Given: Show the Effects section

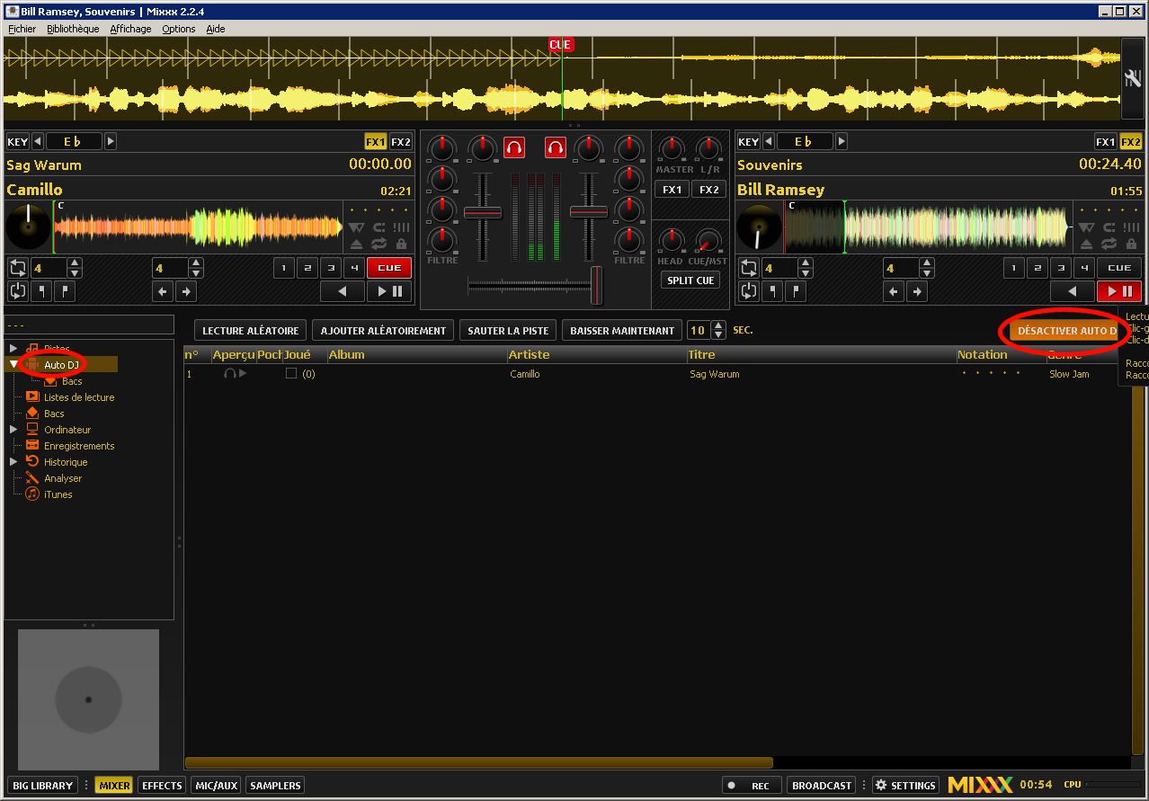Looking at the screenshot, I should pyautogui.click(x=163, y=786).
